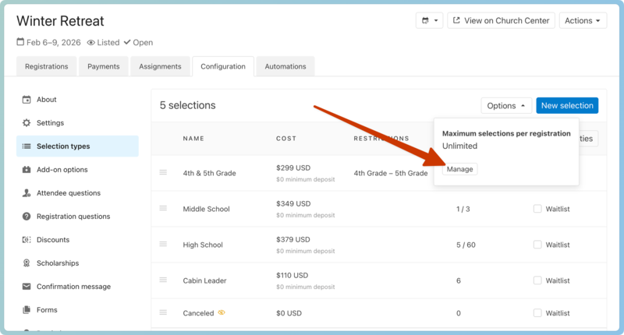The height and width of the screenshot is (335, 624).
Task: Open the calendar dropdown button
Action: point(429,21)
